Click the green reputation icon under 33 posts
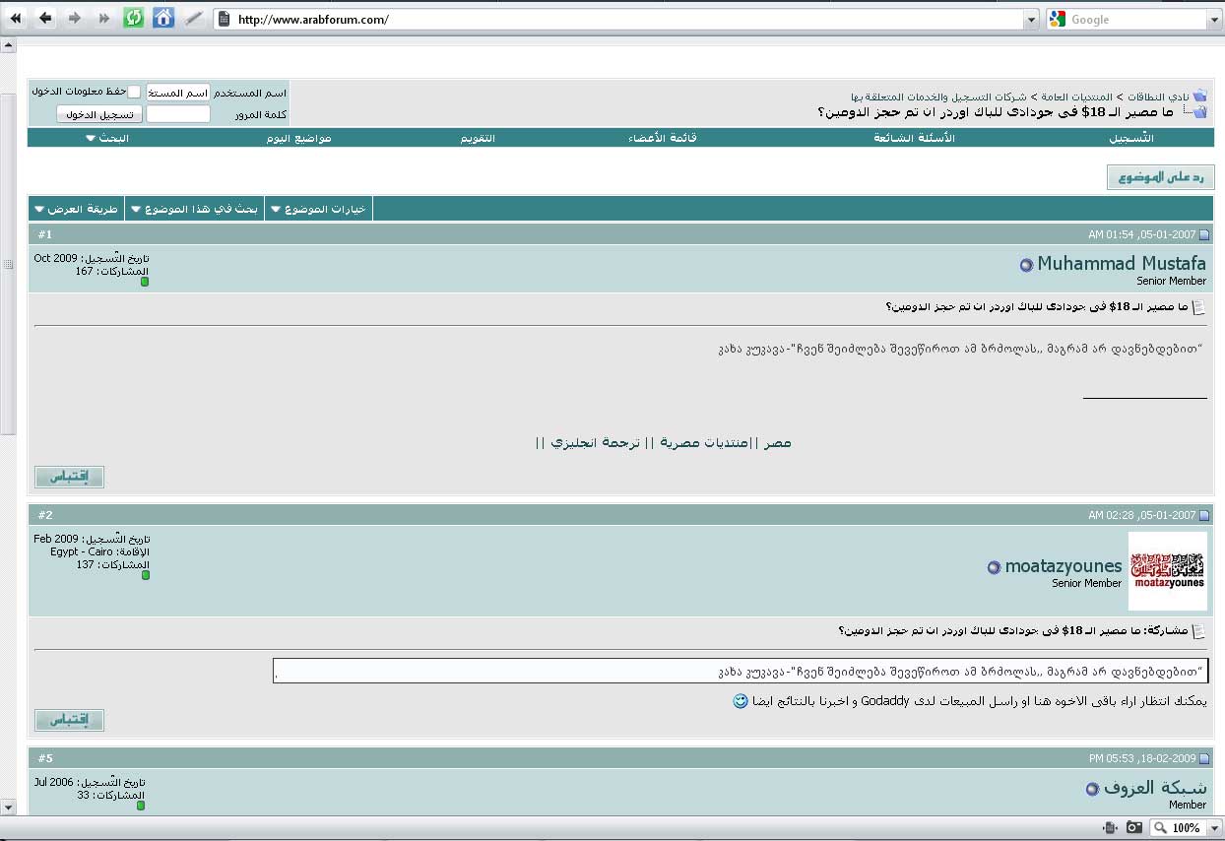Viewport: 1225px width, 841px height. point(140,806)
